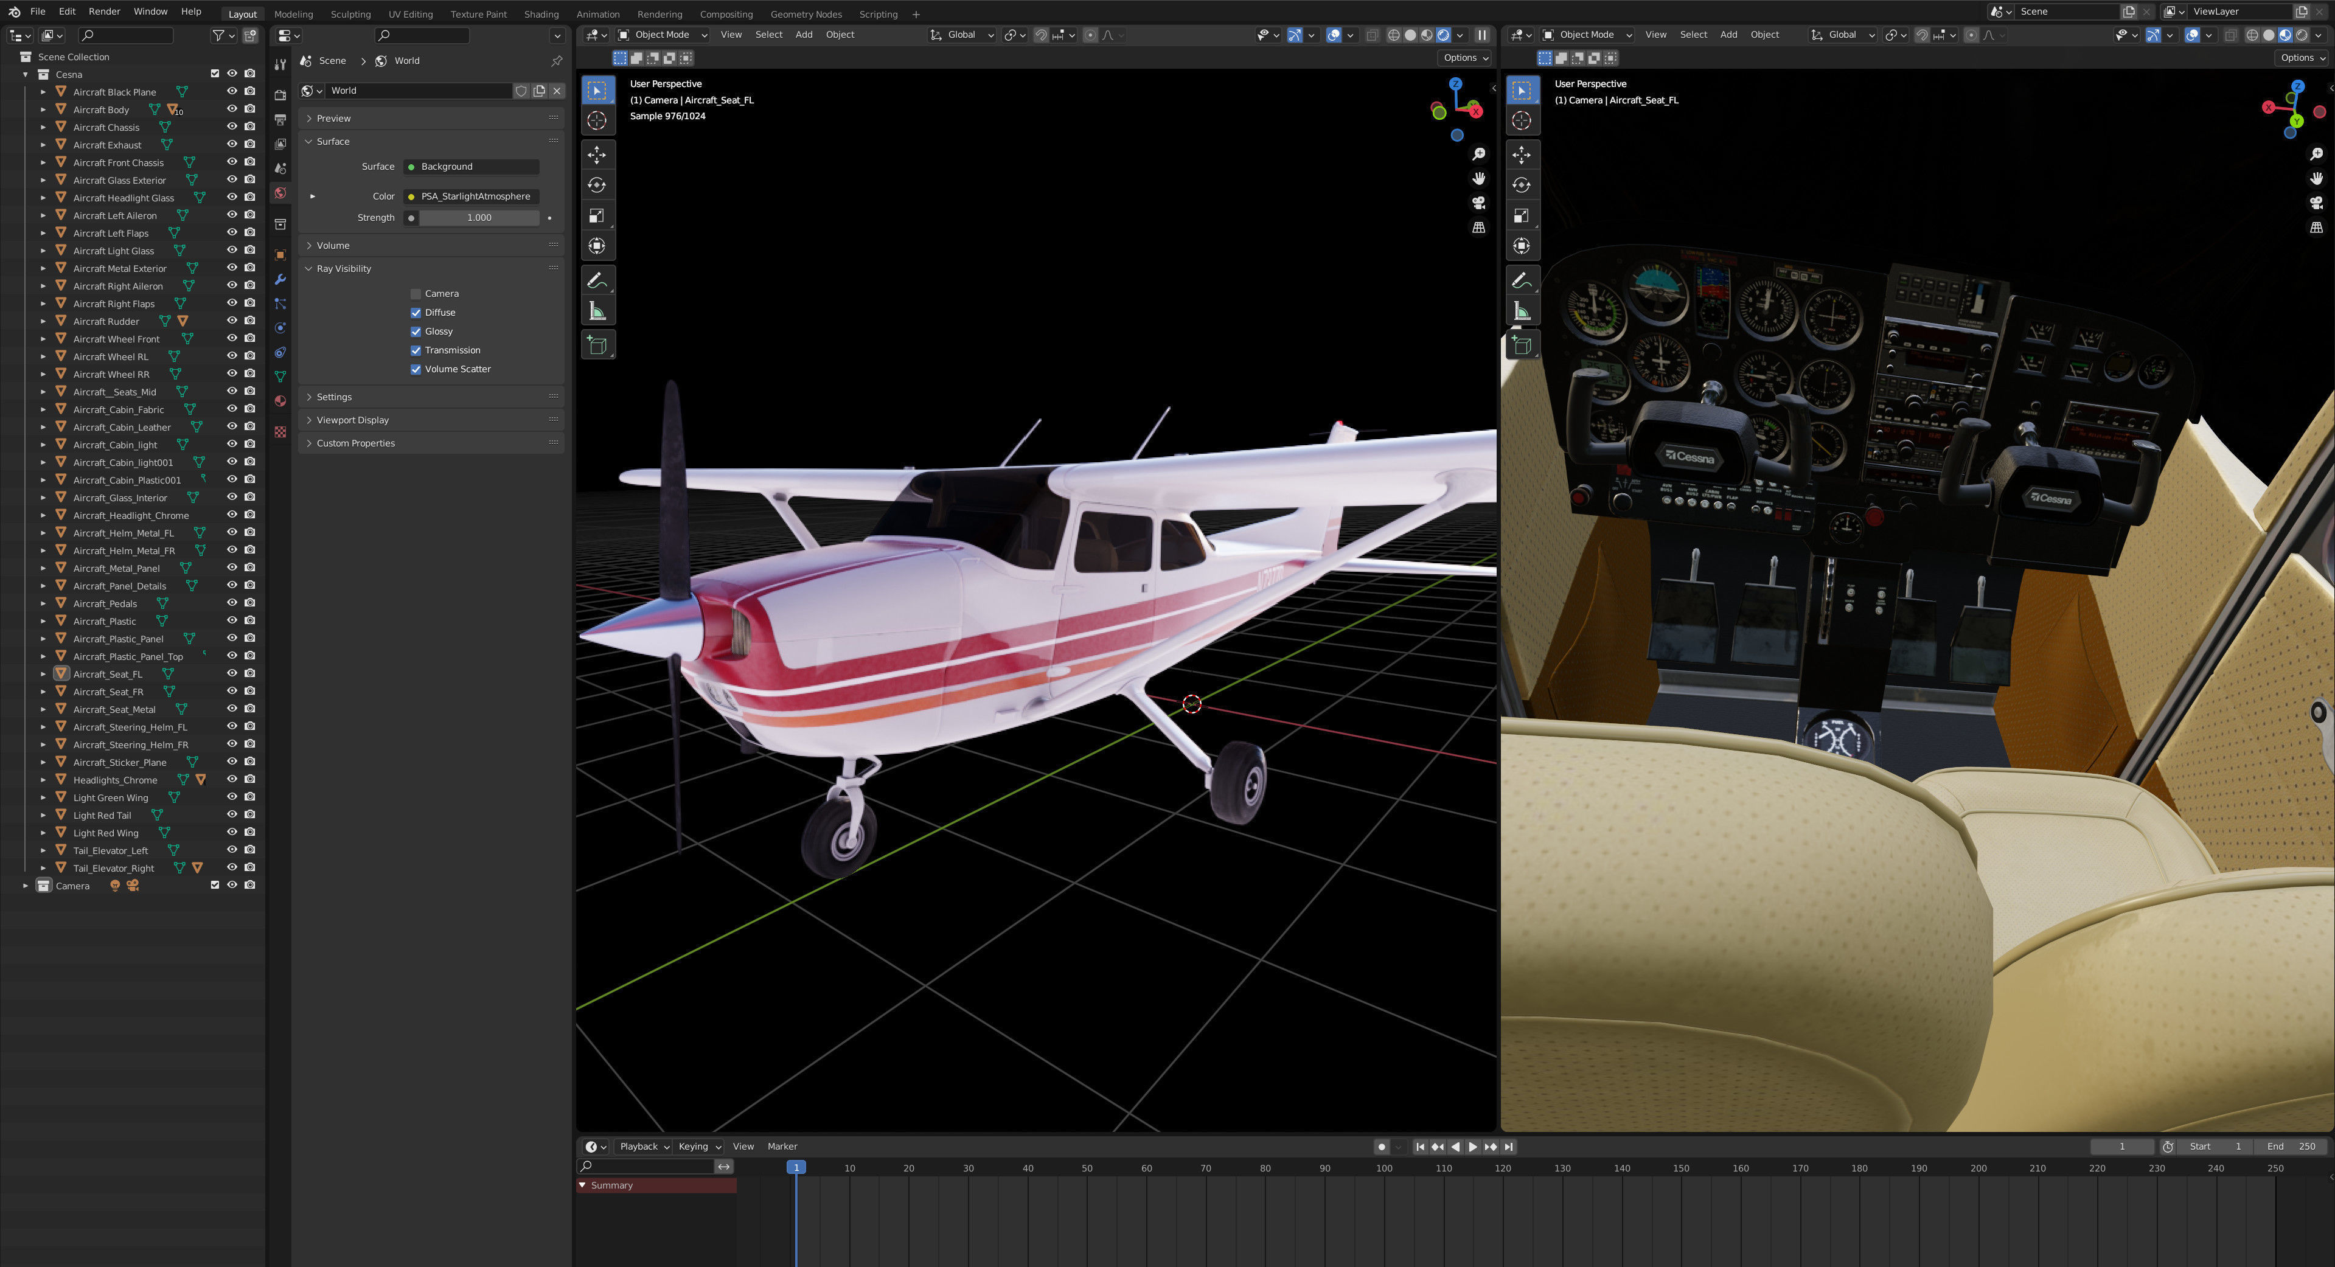Switch to the Shading workspace tab
The image size is (2335, 1267).
(541, 15)
